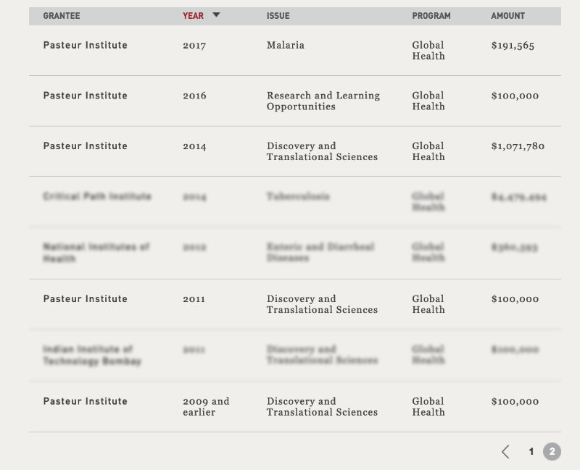Click Discovery and Translational Sciences in 2014 Pasteur row

tap(322, 151)
